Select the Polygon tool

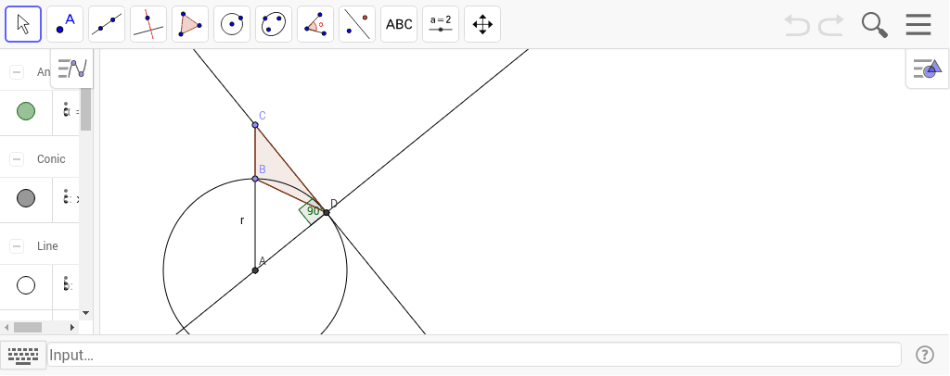[190, 24]
